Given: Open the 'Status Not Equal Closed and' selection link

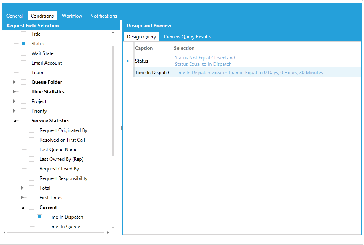Looking at the screenshot, I should pos(205,58).
